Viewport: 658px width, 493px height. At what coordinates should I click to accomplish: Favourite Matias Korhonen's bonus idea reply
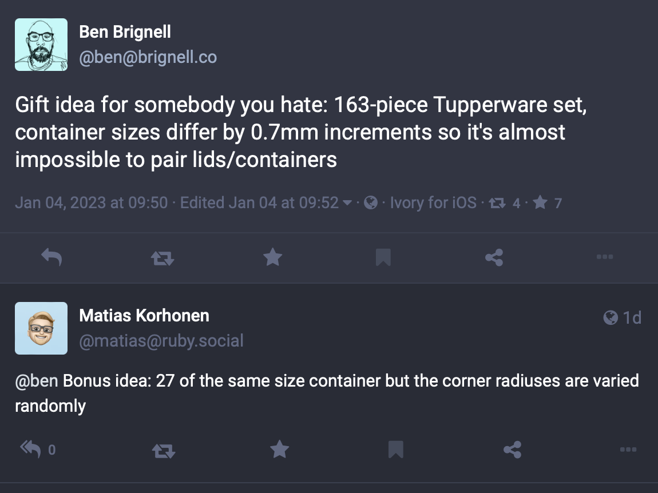click(x=279, y=450)
